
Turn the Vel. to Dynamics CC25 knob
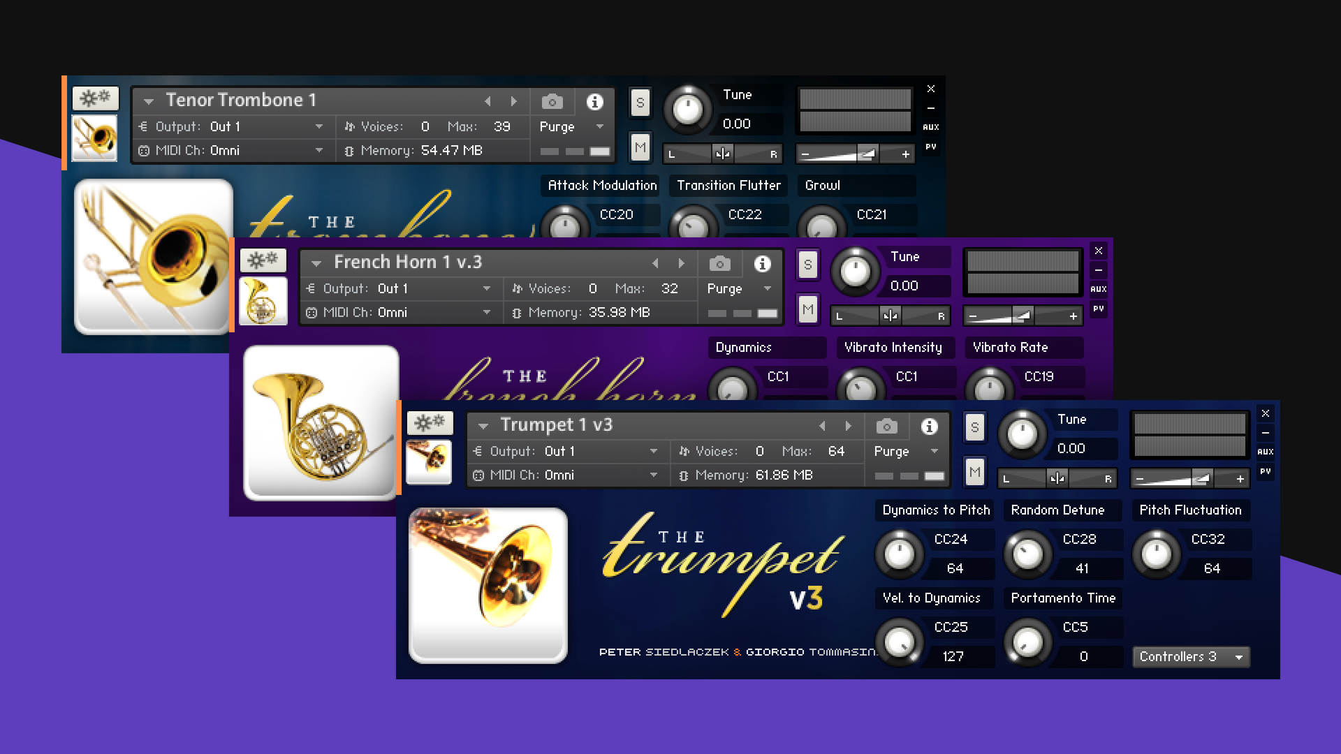coord(900,642)
